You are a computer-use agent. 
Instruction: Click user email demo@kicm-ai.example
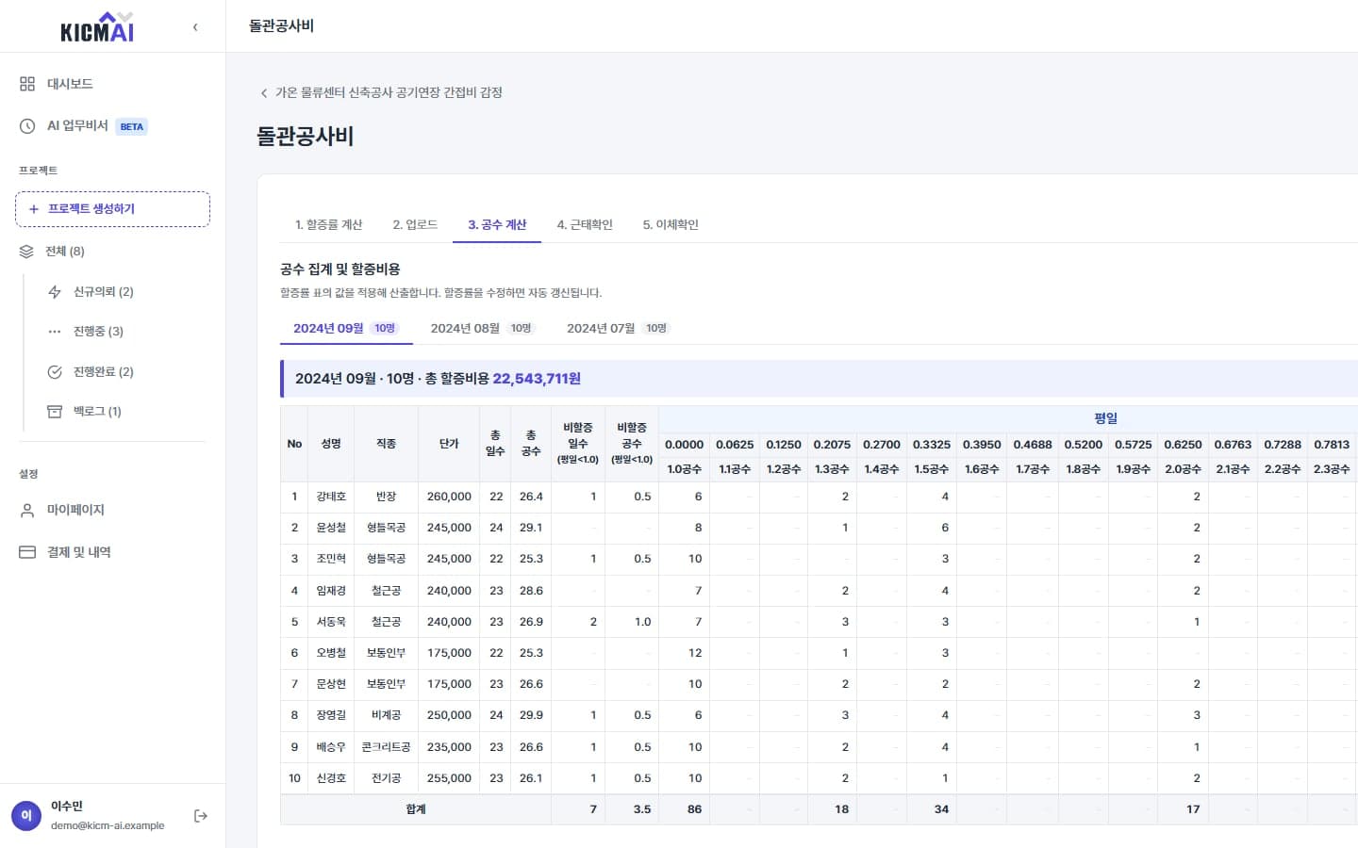click(x=108, y=825)
